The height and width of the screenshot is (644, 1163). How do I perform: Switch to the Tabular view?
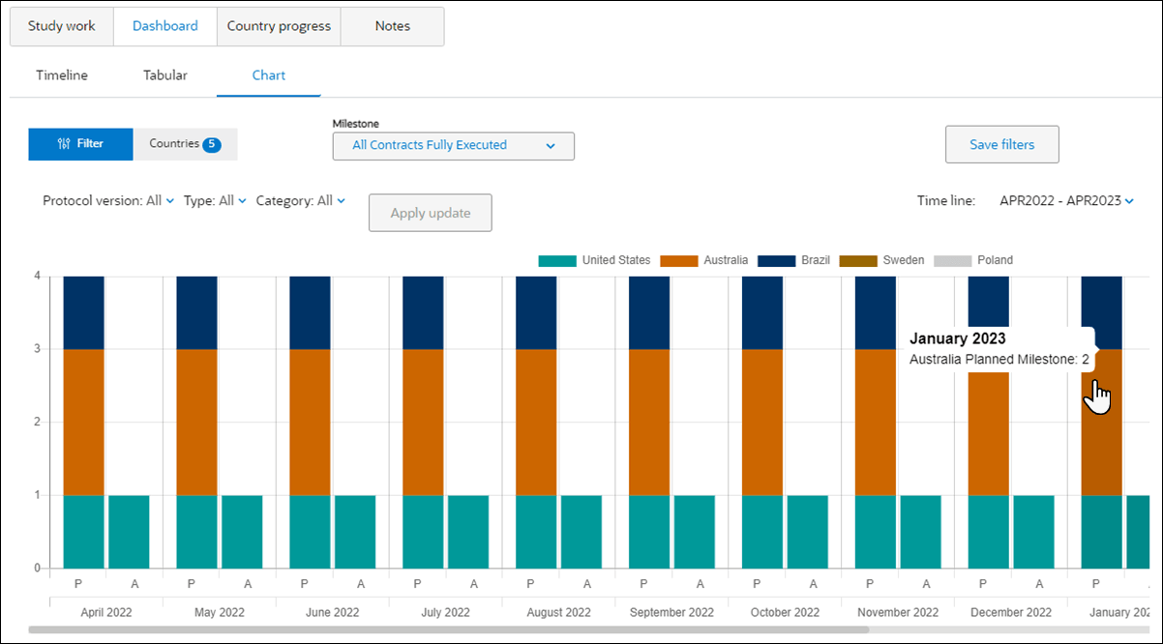pos(164,74)
